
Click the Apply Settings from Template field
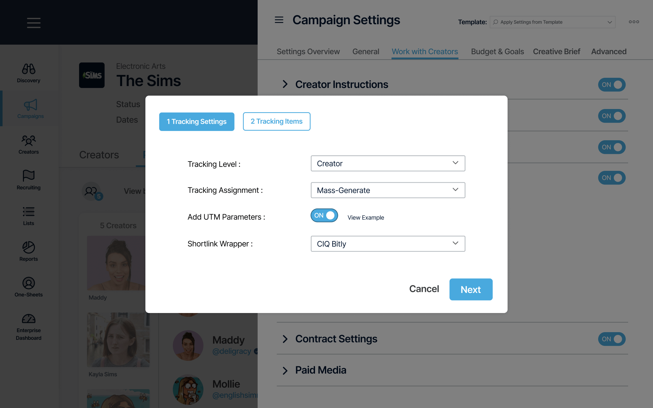click(x=552, y=22)
